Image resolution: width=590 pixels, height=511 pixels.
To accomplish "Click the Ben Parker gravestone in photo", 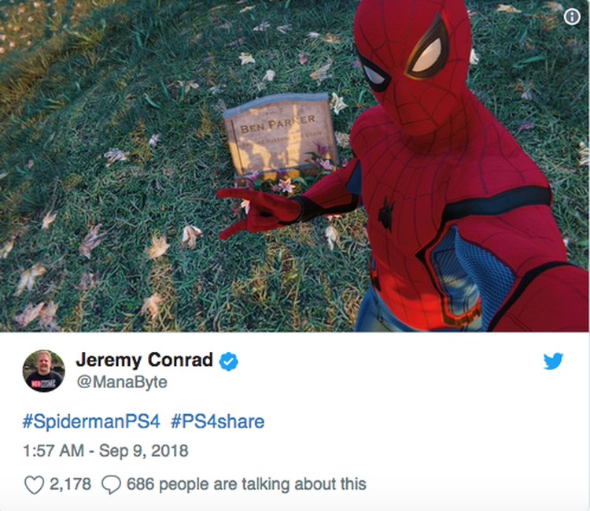I will pyautogui.click(x=279, y=136).
